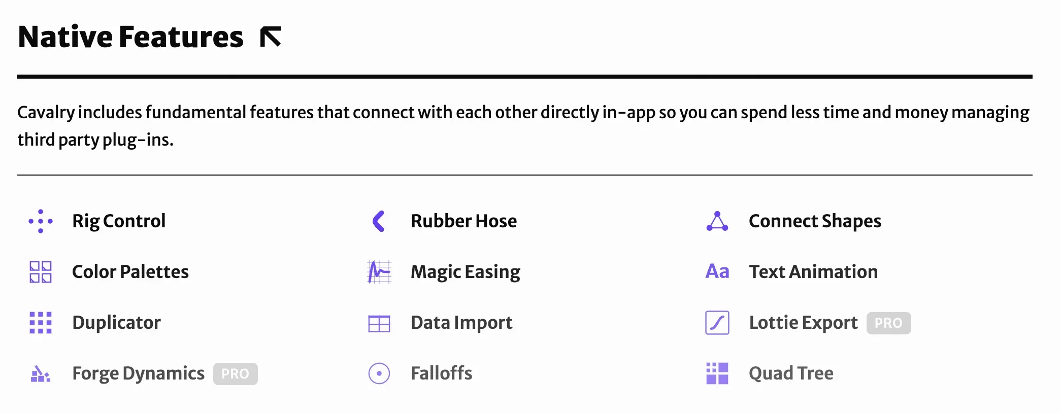Click the Connect Shapes triangle icon
This screenshot has width=1061, height=413.
tap(717, 221)
